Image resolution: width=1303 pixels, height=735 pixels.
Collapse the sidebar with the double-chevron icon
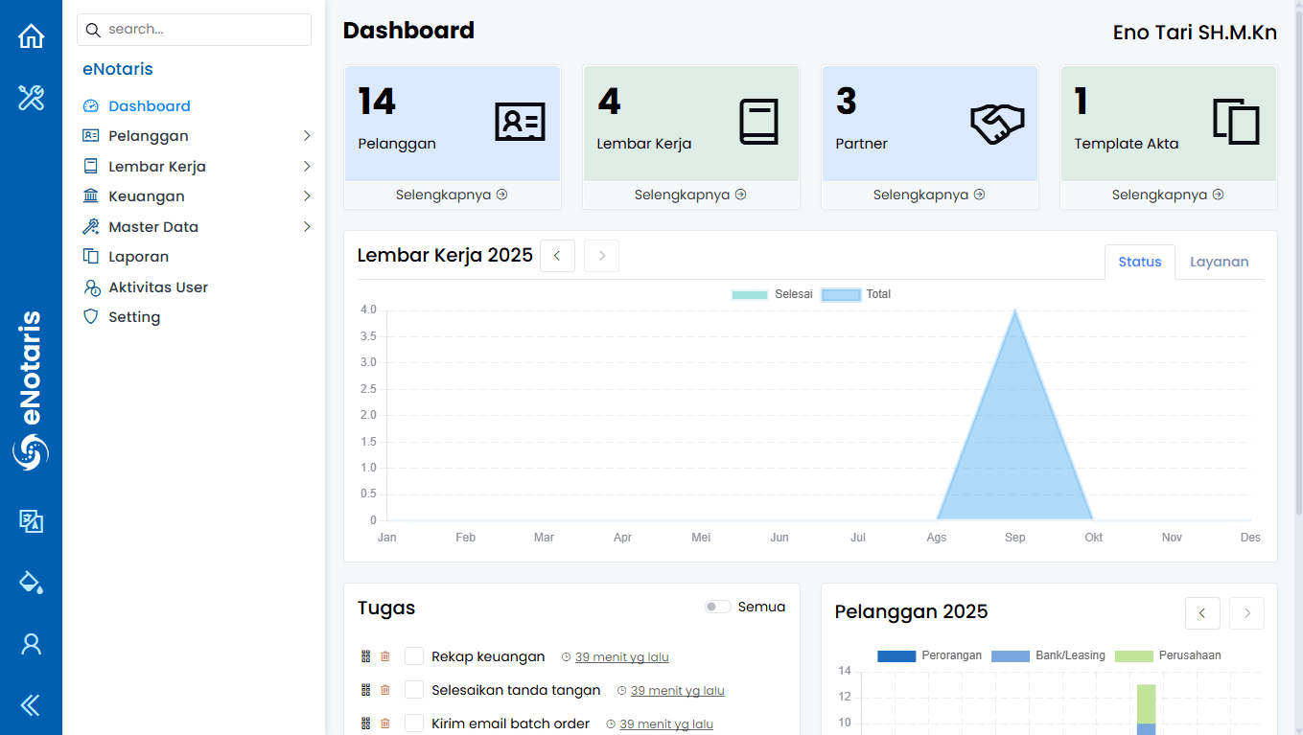click(x=31, y=705)
